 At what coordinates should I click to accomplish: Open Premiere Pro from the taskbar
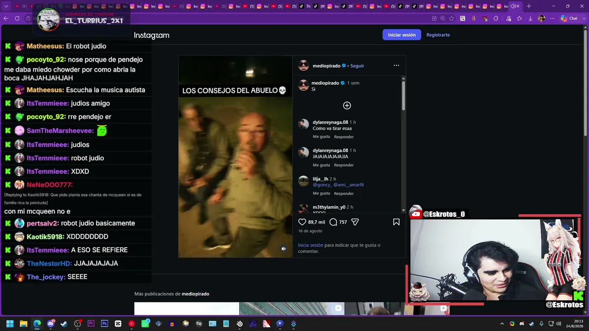[91, 324]
